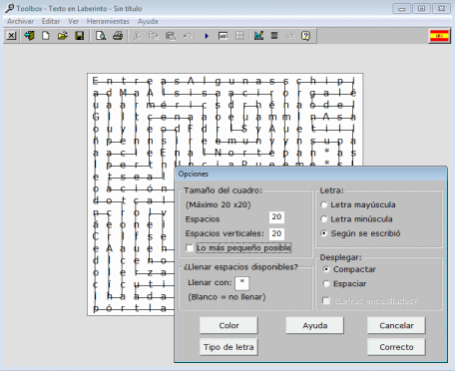Click the '¿Llenar espacios disponibles?' group label
This screenshot has width=455, height=371.
[240, 267]
